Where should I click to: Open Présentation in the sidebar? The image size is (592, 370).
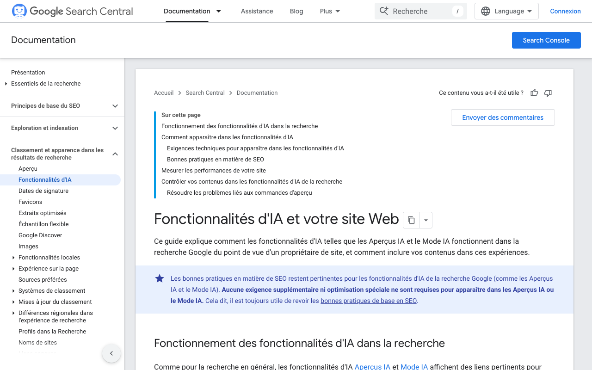pos(28,73)
